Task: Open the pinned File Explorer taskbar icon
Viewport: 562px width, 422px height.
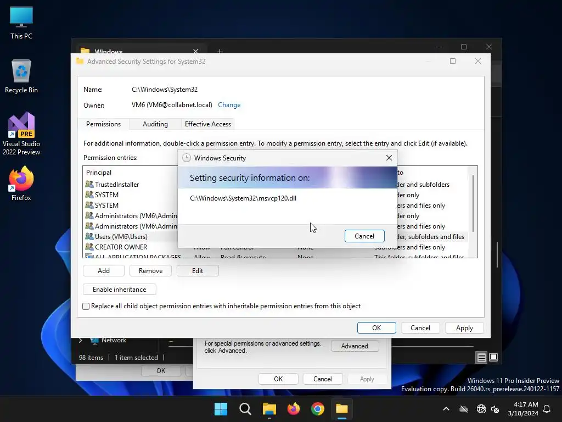Action: (x=269, y=409)
